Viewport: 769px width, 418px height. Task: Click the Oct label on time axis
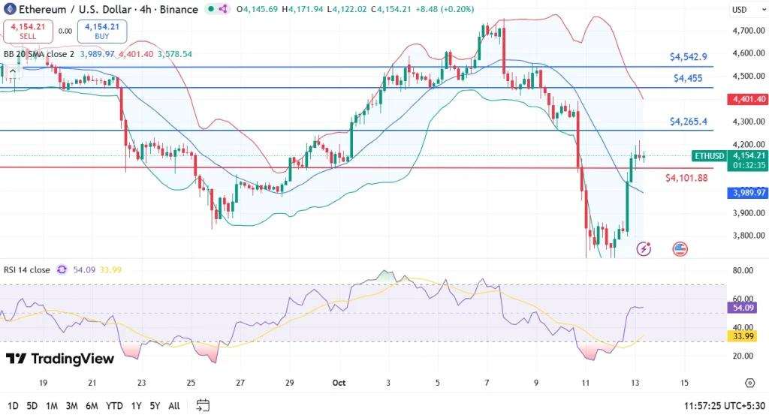pos(339,383)
